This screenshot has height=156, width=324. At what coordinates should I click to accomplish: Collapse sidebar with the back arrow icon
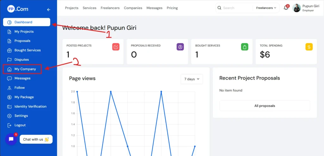pyautogui.click(x=48, y=10)
